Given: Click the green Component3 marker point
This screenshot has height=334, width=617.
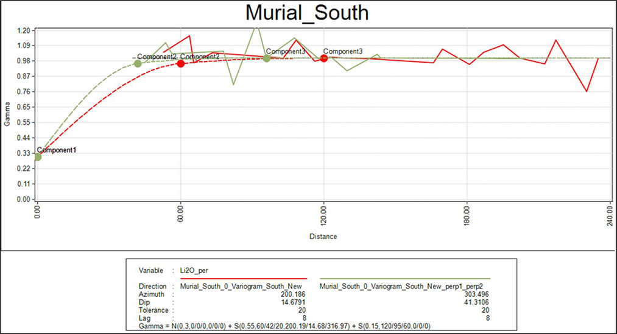Looking at the screenshot, I should coord(267,58).
